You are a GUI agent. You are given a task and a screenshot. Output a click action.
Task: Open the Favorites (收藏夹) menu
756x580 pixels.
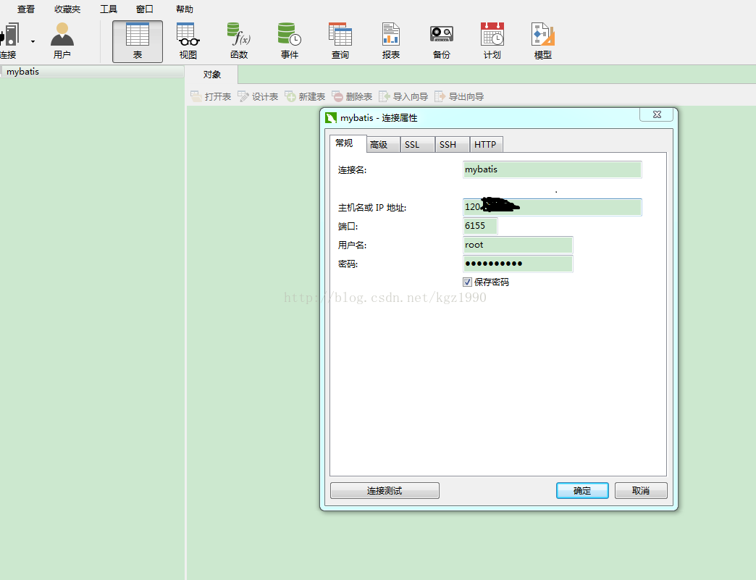coord(67,9)
